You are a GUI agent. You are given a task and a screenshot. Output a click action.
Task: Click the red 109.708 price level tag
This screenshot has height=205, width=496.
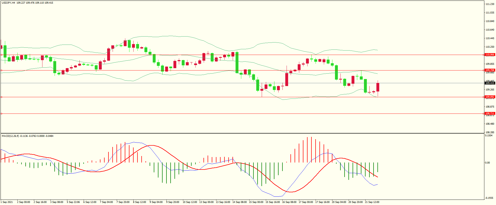[490, 70]
